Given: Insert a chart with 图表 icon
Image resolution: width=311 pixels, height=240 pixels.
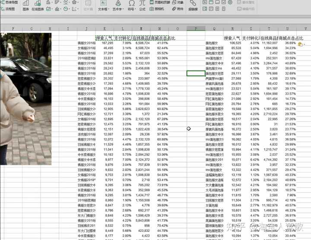Looking at the screenshot, I should coord(26,6).
